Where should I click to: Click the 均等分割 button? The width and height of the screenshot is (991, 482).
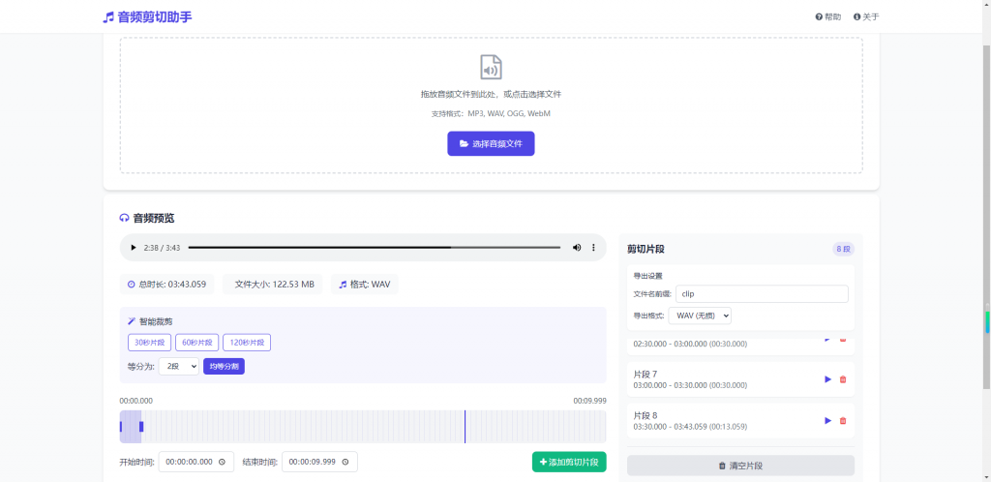click(x=224, y=367)
